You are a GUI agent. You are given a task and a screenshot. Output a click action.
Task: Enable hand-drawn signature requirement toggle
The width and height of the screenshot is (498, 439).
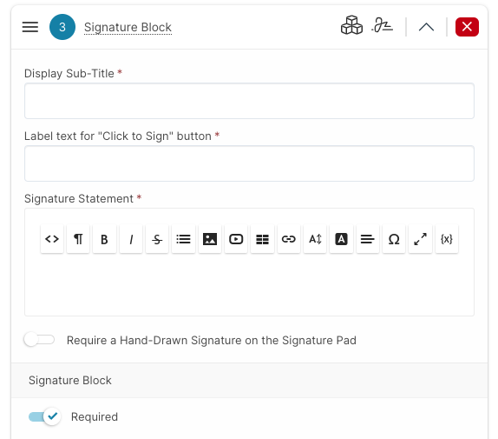pyautogui.click(x=39, y=340)
